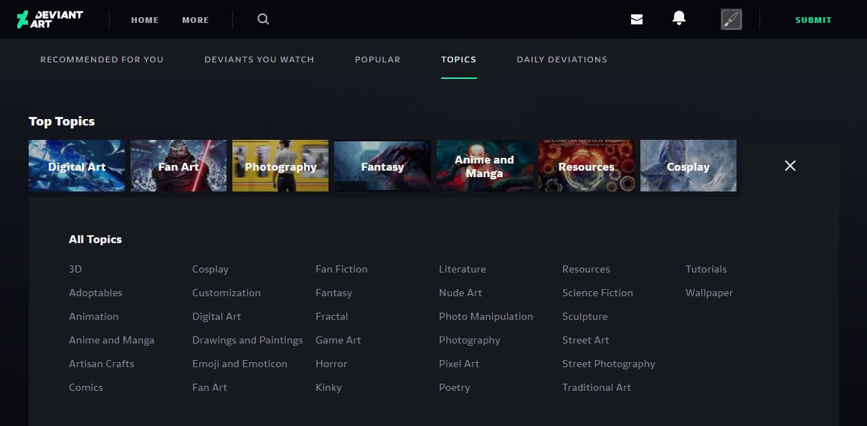
Task: Open the Customization topic
Action: pos(227,293)
